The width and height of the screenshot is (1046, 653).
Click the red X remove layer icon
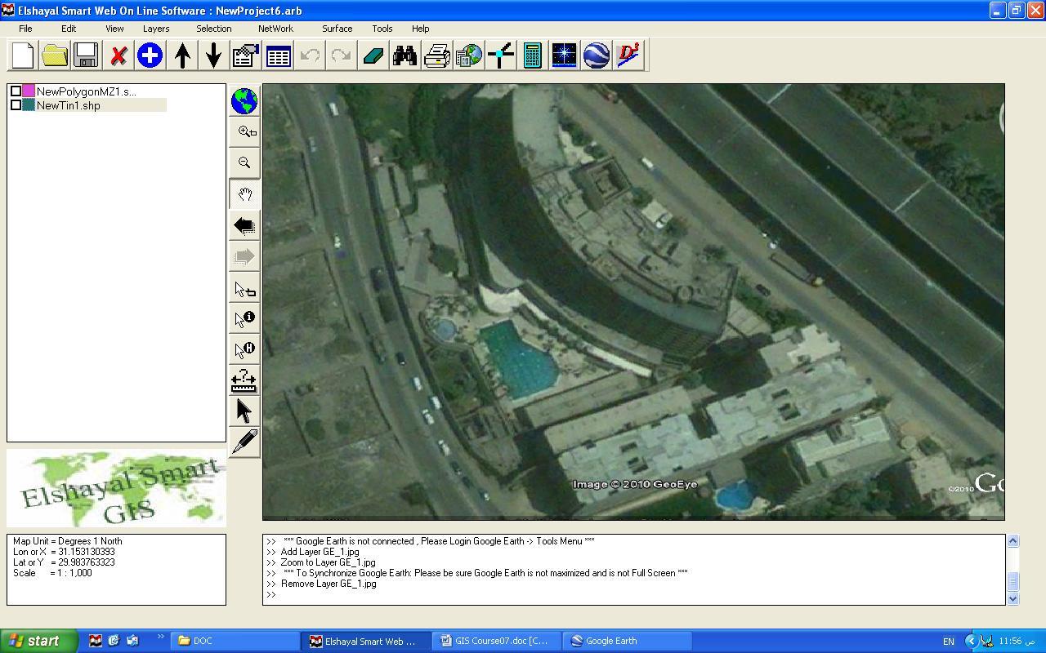tap(118, 56)
